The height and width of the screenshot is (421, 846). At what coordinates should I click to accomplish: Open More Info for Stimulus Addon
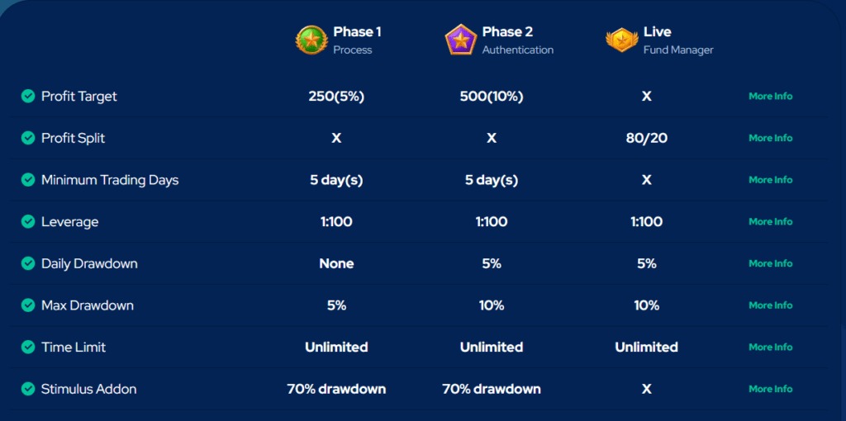(x=770, y=389)
